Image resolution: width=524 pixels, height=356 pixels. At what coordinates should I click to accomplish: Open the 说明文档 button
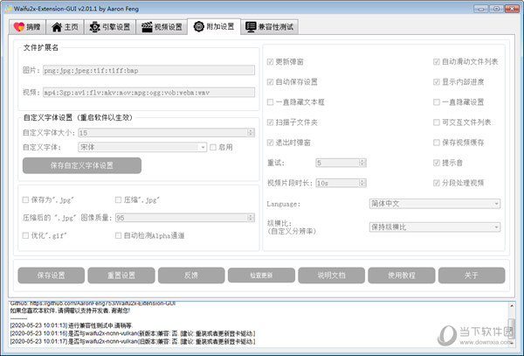click(332, 276)
